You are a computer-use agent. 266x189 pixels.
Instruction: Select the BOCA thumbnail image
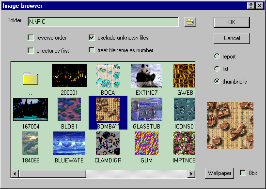tap(108, 75)
